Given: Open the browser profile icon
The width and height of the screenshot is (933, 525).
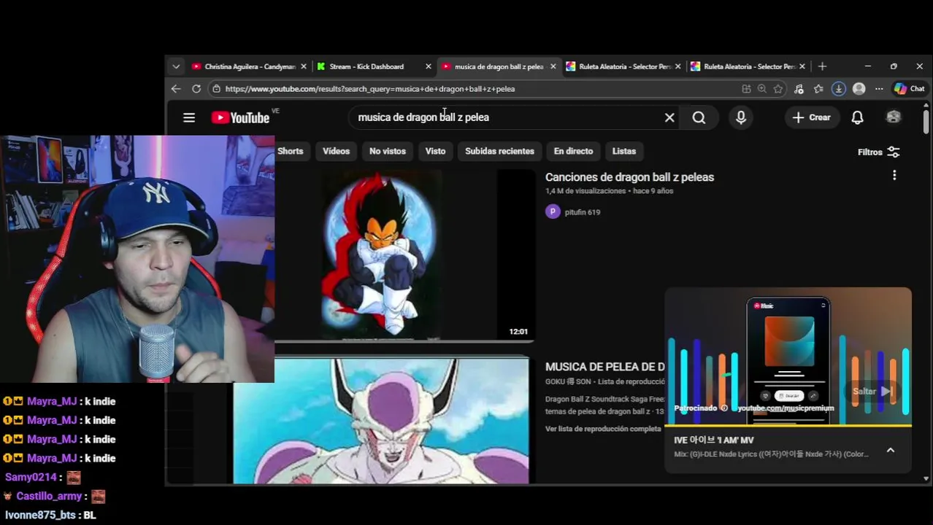Looking at the screenshot, I should (859, 89).
